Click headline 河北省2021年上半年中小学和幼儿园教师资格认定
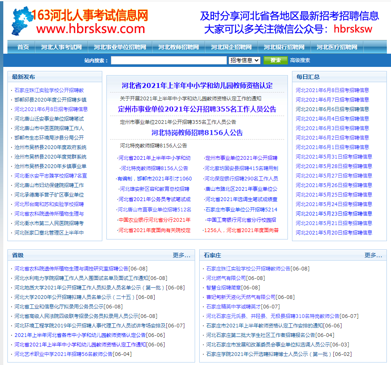Screen dimensions: 391x365 click(x=197, y=85)
